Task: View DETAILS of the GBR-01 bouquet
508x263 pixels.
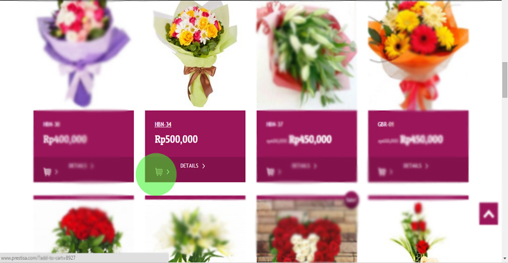Action: (x=416, y=166)
